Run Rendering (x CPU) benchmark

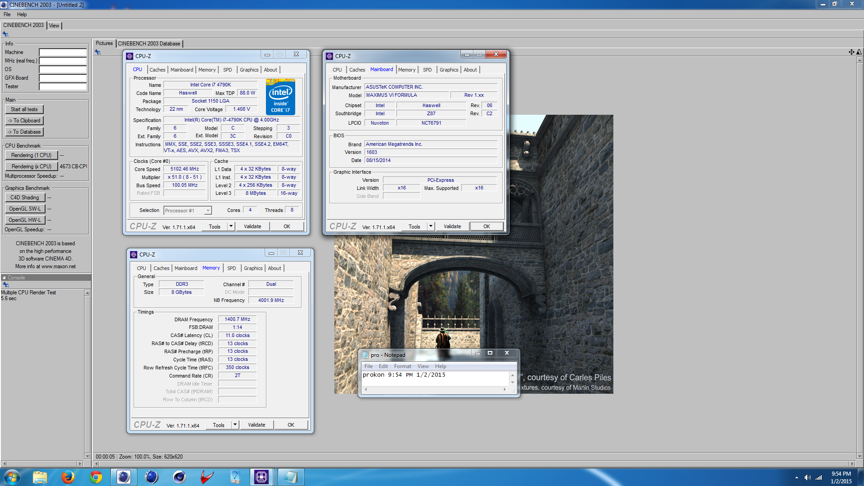(31, 166)
